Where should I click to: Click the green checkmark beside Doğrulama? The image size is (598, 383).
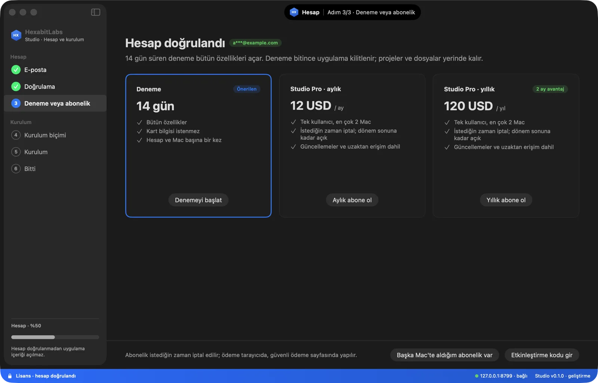tap(16, 87)
